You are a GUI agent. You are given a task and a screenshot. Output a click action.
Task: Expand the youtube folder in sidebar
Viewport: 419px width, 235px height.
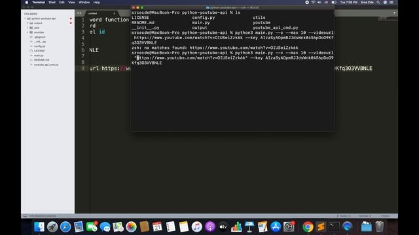(27, 32)
